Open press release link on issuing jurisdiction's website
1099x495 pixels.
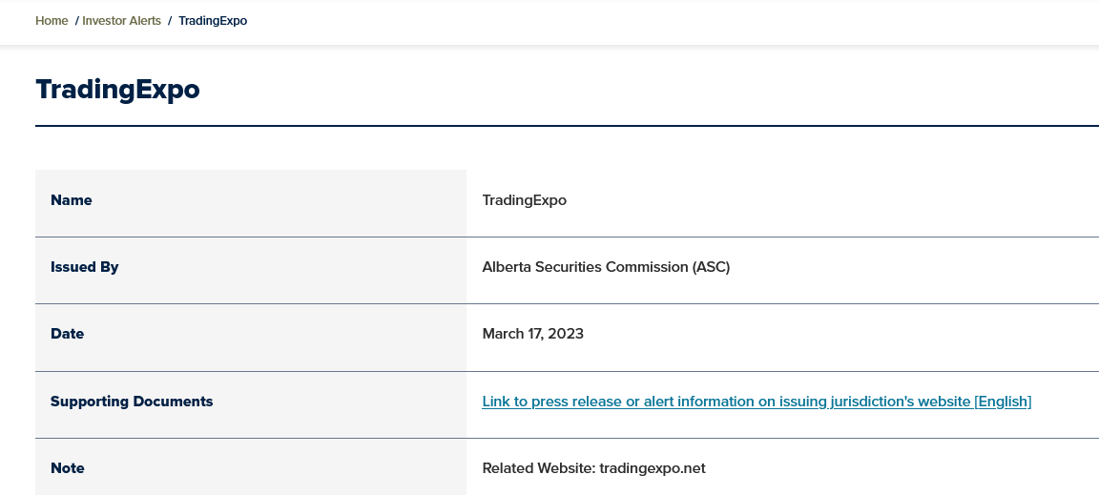point(757,402)
